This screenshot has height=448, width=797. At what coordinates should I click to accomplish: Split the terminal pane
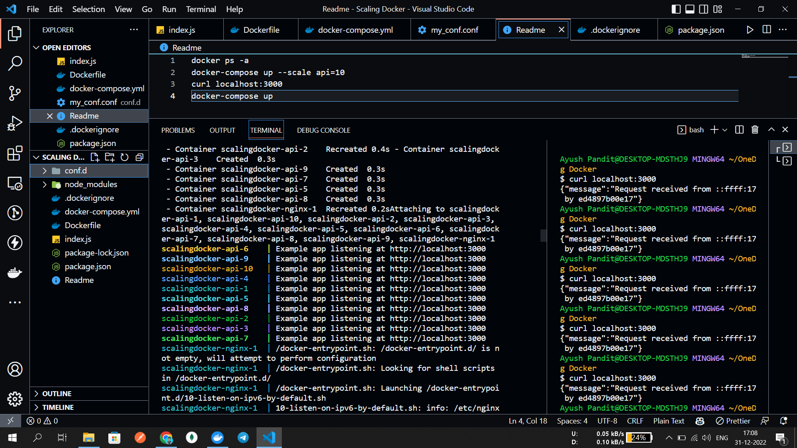coord(739,130)
